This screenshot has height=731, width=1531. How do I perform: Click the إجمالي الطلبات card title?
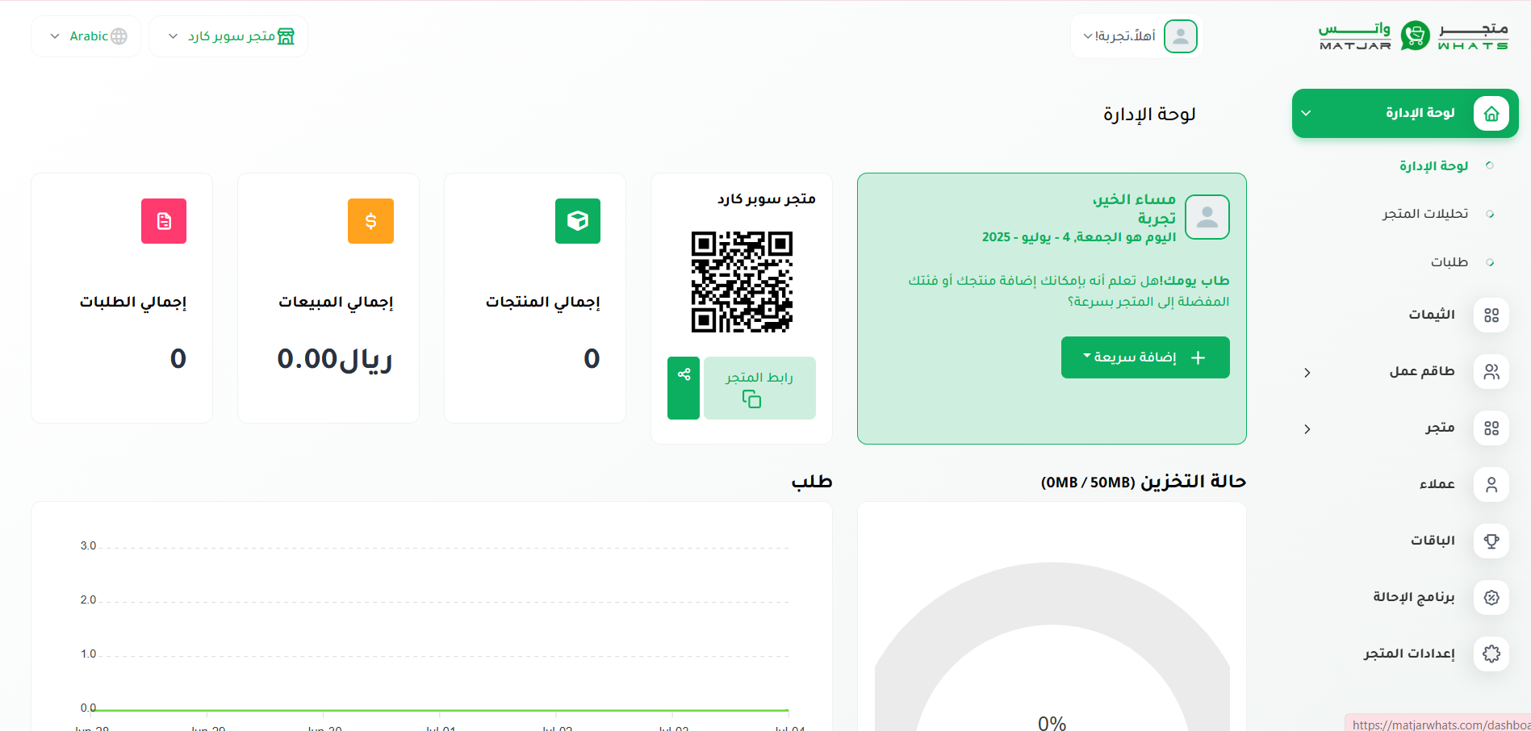click(x=133, y=302)
